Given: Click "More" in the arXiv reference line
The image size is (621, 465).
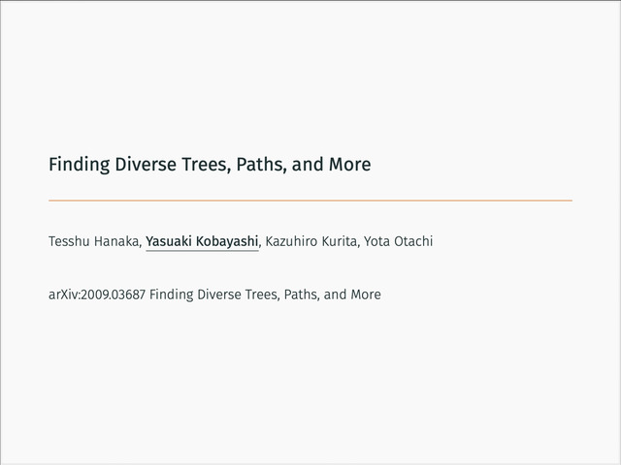Looking at the screenshot, I should (x=365, y=294).
